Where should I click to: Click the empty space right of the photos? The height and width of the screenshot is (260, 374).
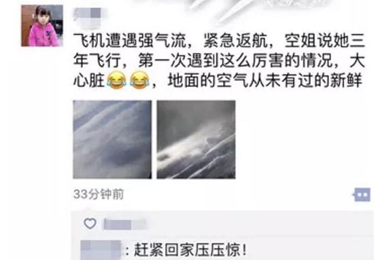point(303,140)
